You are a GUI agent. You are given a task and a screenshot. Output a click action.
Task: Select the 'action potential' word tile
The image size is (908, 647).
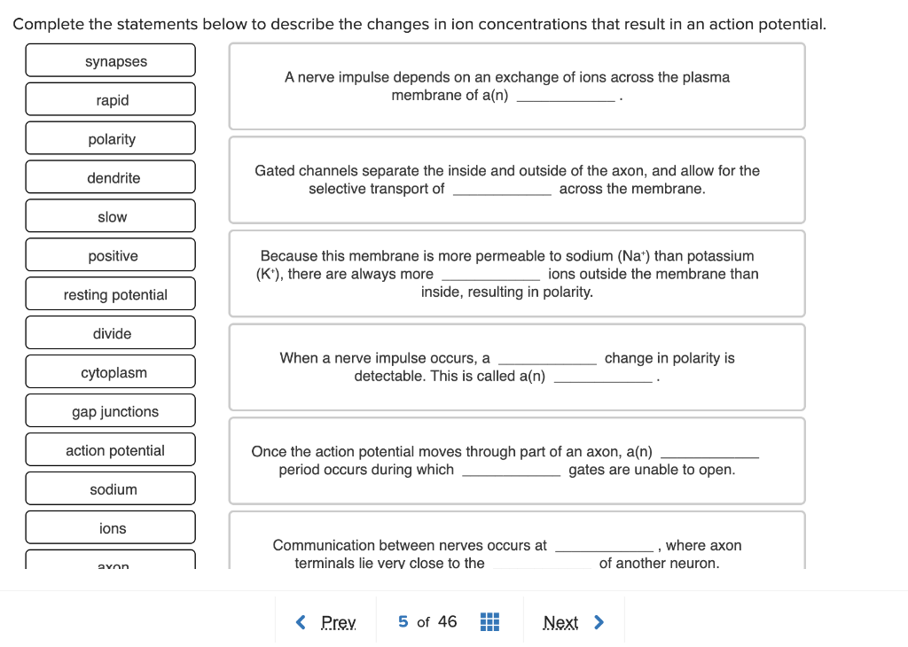tap(110, 449)
